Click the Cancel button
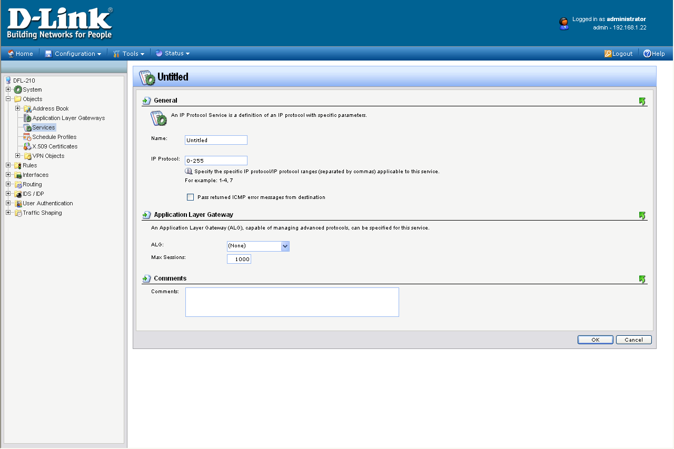The width and height of the screenshot is (674, 449). click(x=634, y=340)
